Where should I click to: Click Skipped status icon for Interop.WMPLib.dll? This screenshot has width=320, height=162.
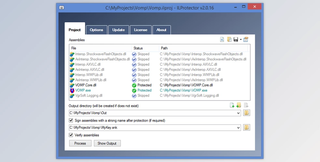[x=134, y=75]
